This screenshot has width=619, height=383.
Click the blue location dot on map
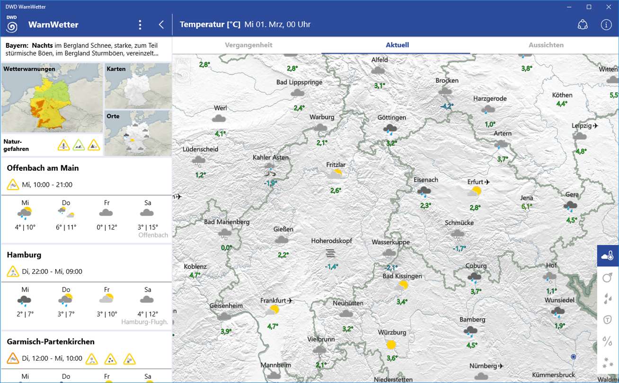click(x=574, y=357)
